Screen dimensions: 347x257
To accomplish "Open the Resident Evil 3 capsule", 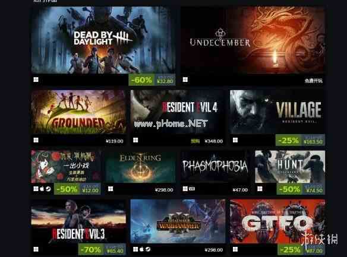I will pyautogui.click(x=78, y=221).
